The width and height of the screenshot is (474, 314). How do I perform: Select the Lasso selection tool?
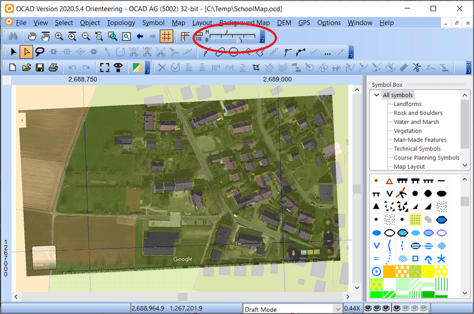(40, 52)
